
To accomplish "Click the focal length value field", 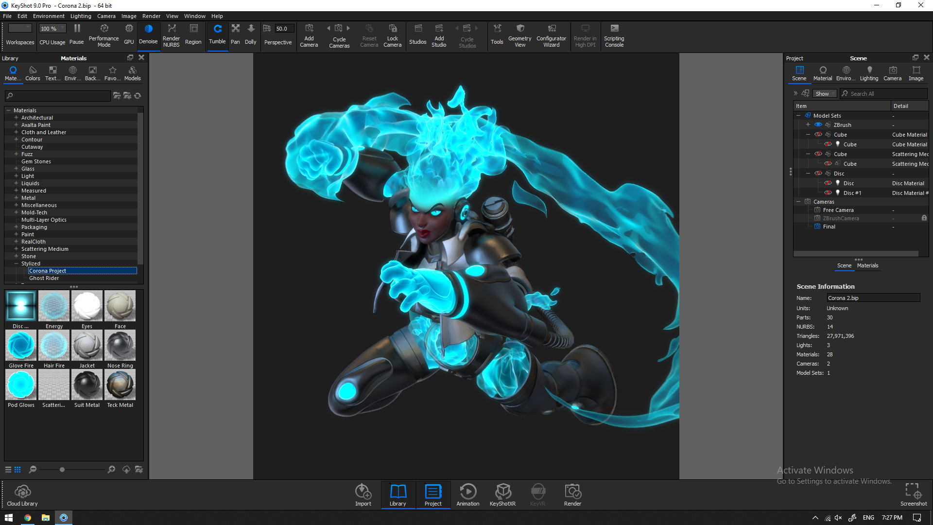I will pyautogui.click(x=284, y=29).
